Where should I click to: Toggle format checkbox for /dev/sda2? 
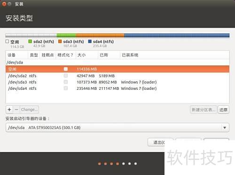click(66, 76)
